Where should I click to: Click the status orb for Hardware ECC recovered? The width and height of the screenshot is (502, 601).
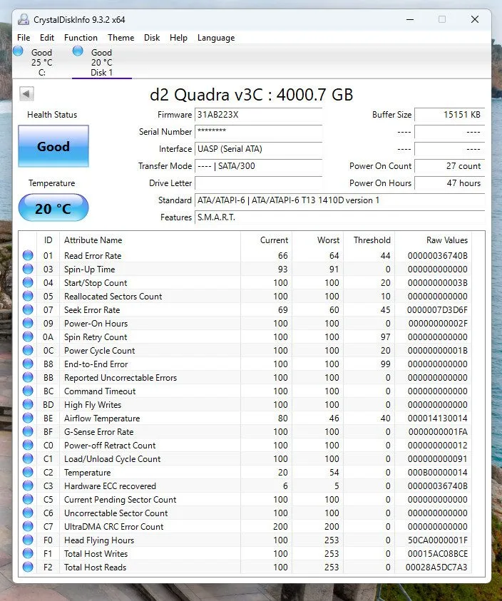[28, 486]
